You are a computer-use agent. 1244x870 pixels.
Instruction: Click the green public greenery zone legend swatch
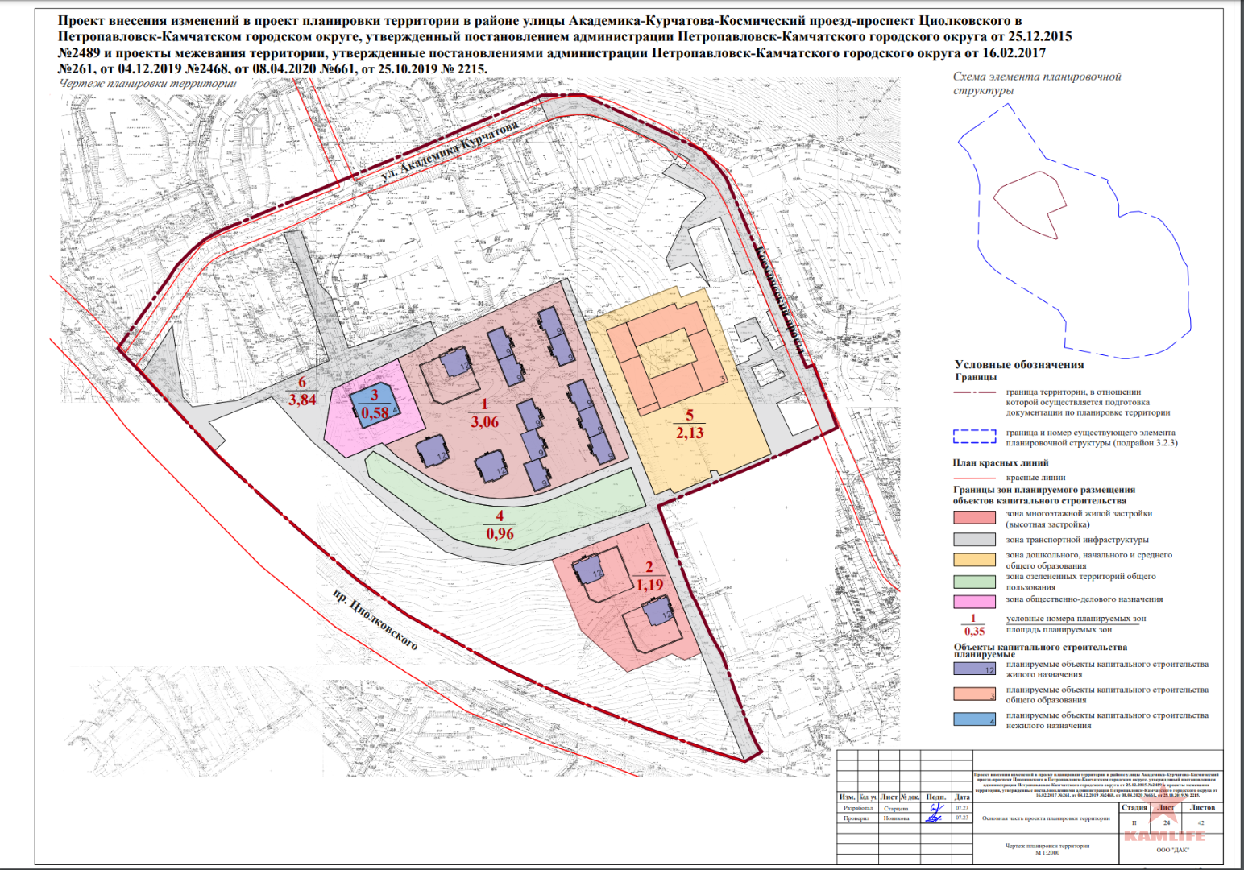click(x=974, y=581)
